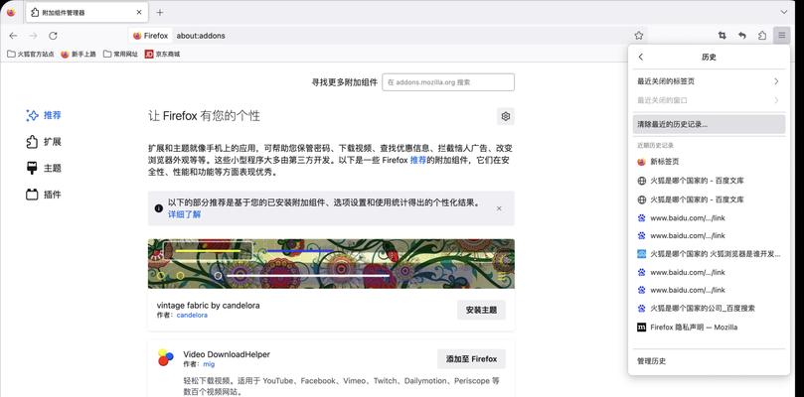The image size is (804, 397).
Task: Open the extensions puzzle toolbar icon
Action: [762, 36]
